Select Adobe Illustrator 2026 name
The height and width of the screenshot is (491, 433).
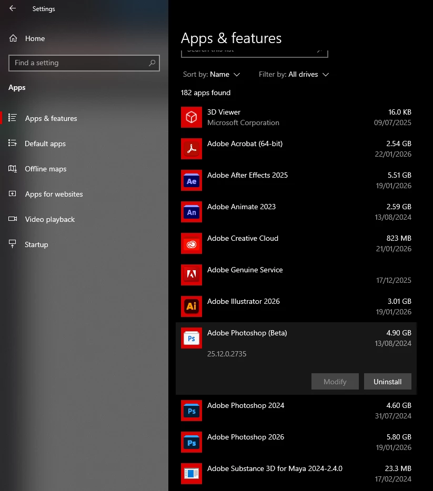click(x=244, y=301)
